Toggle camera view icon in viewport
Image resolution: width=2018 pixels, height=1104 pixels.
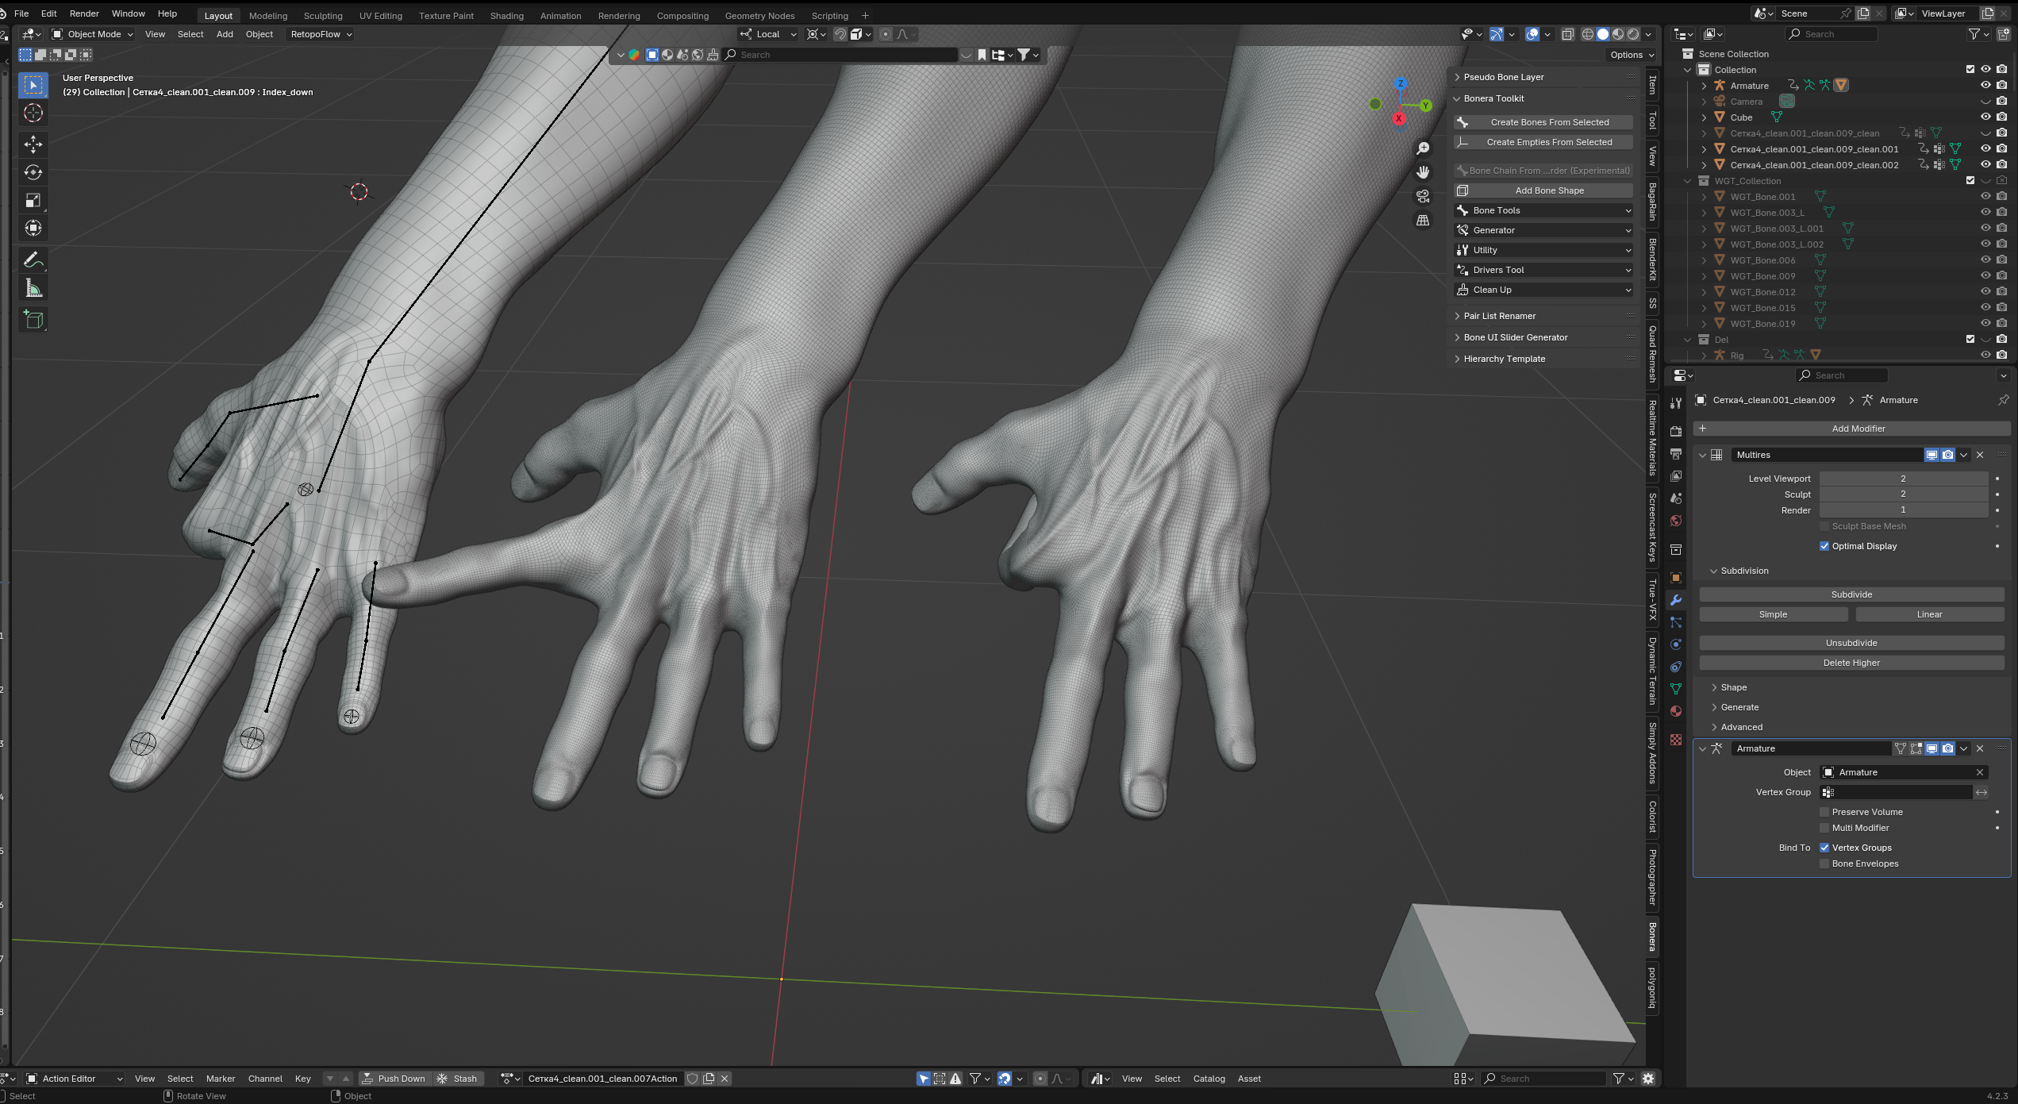tap(1423, 196)
